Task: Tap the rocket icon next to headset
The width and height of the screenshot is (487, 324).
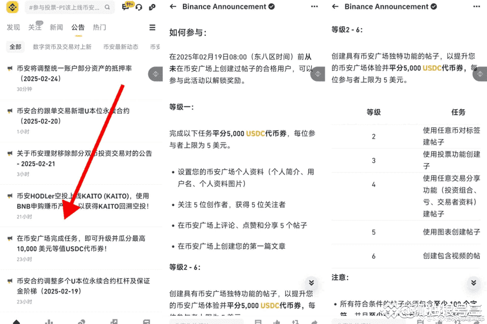Action: pos(152,7)
